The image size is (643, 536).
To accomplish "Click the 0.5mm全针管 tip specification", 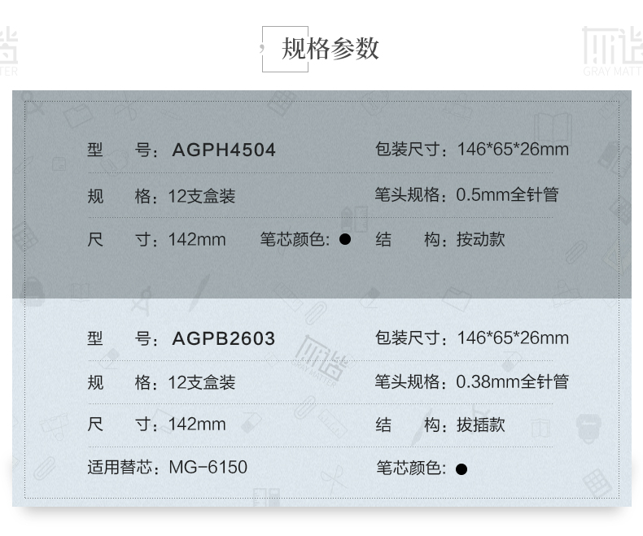I will [x=507, y=195].
